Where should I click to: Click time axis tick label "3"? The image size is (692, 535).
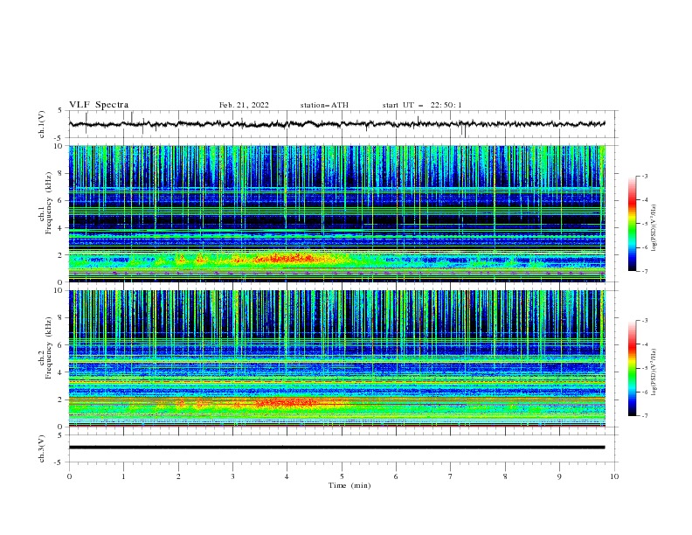[x=232, y=476]
